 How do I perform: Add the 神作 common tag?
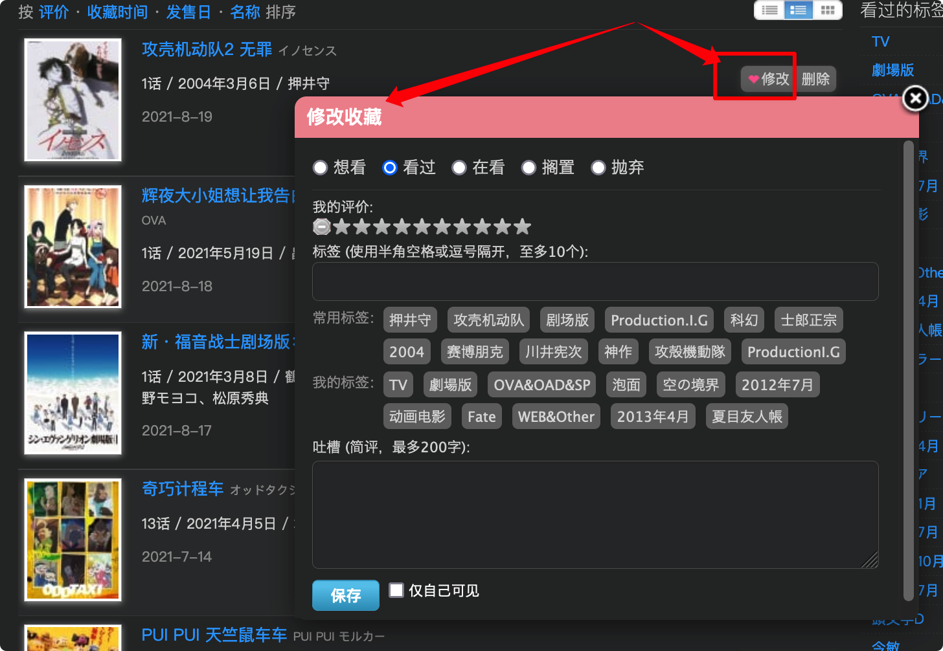pos(619,352)
